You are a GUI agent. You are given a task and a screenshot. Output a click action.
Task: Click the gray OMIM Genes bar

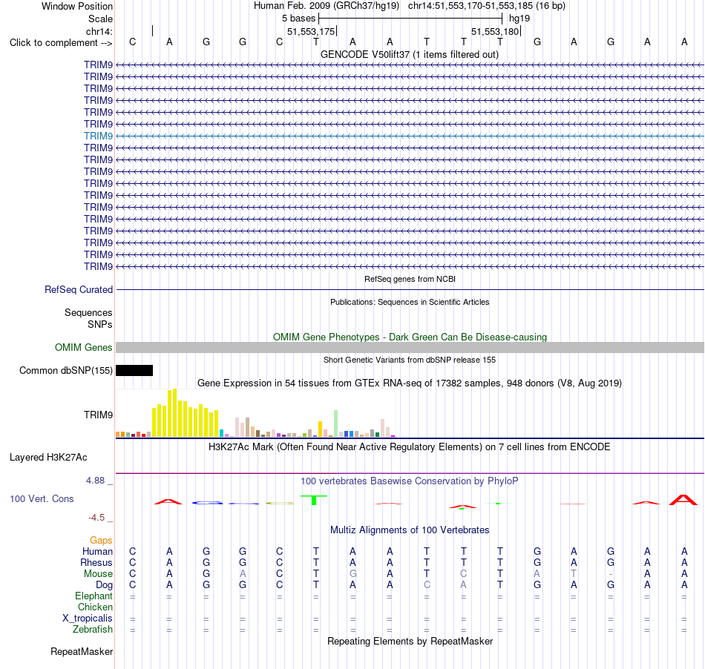410,347
